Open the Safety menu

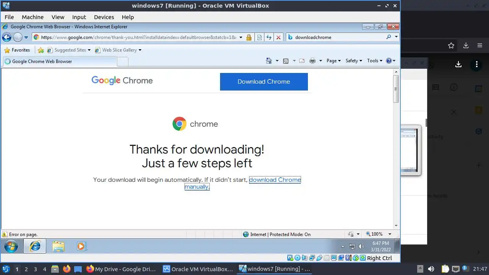pyautogui.click(x=354, y=61)
